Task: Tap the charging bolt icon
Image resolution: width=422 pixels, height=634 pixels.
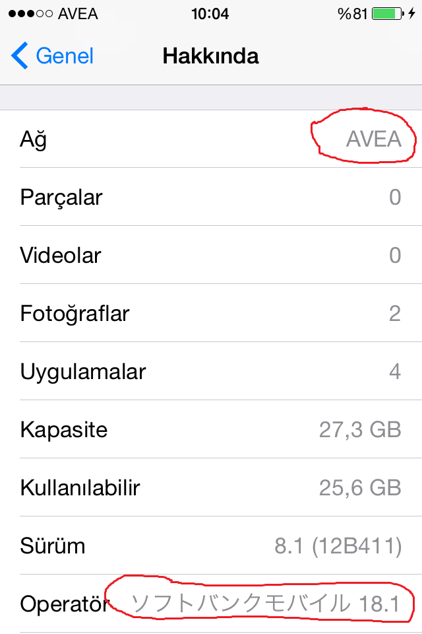Action: pos(411,14)
